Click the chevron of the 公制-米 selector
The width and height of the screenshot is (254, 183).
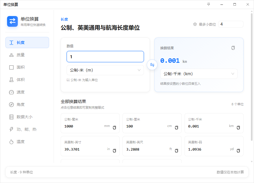coord(139,70)
